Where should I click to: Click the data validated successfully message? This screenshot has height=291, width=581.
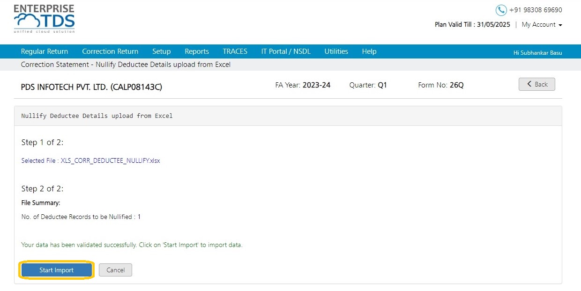pos(132,245)
